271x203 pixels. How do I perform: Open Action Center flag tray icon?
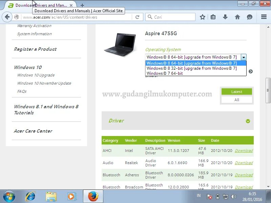point(209,197)
